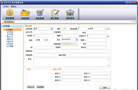
Task: Open 会员提醒 in sidebar
Action: 10,46
